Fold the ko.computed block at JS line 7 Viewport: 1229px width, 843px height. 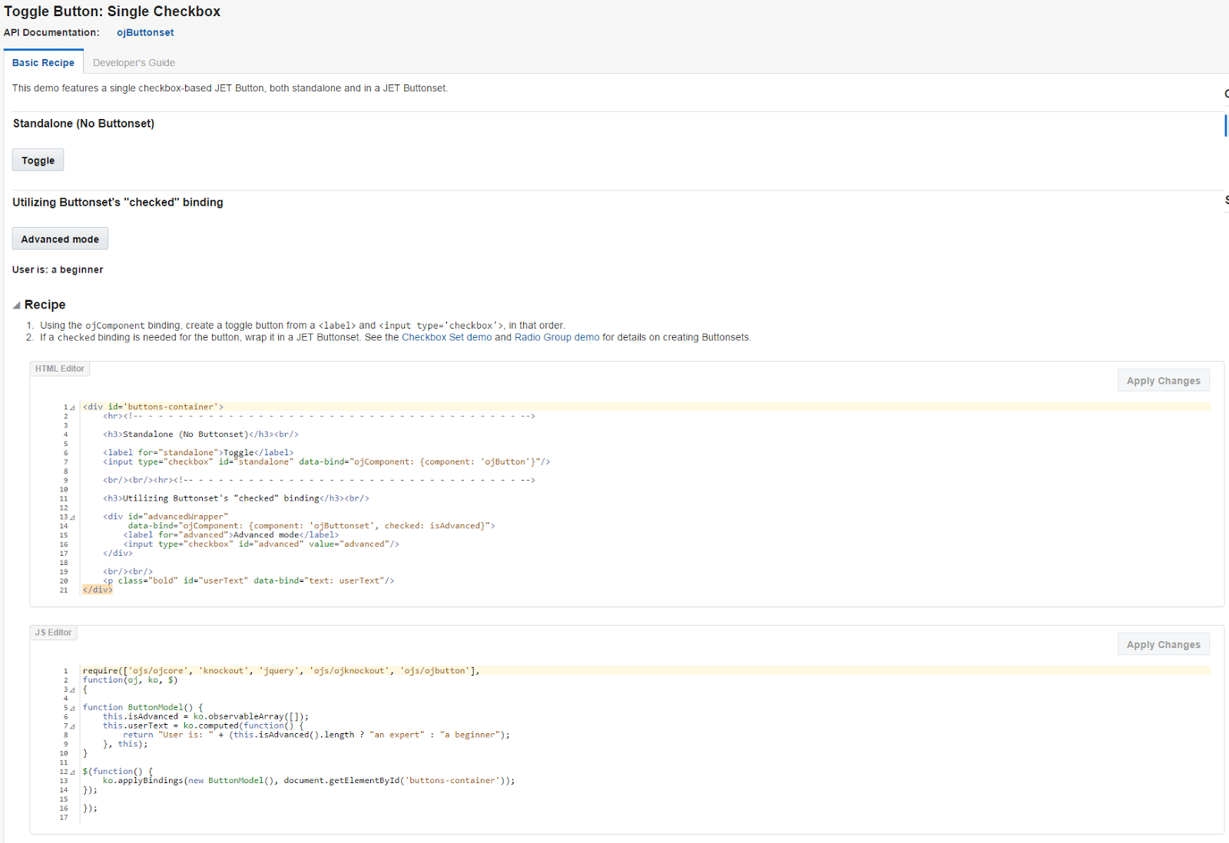(x=72, y=726)
